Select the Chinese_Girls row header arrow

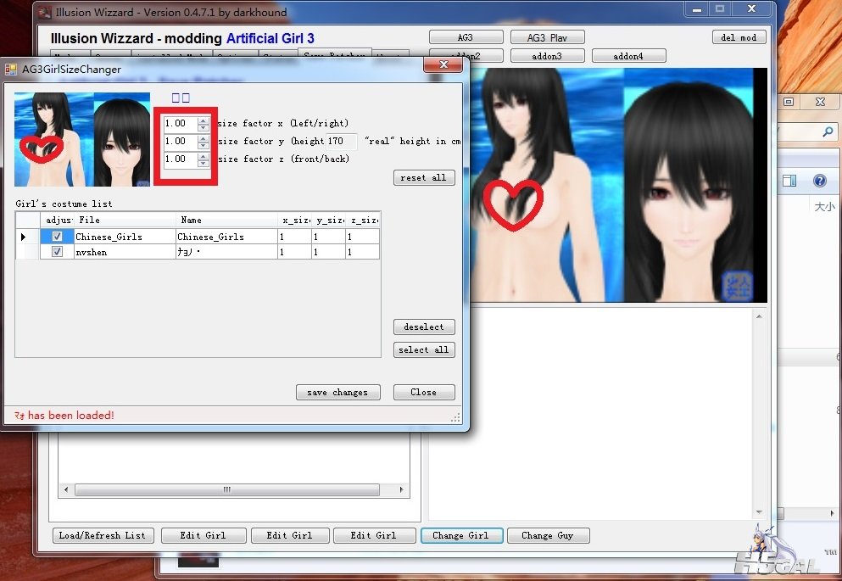(27, 237)
